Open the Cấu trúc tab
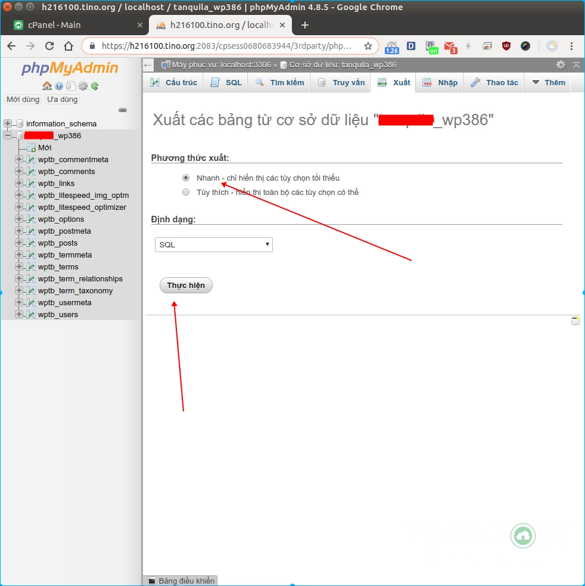Viewport: 585px width, 586px height. coord(173,83)
